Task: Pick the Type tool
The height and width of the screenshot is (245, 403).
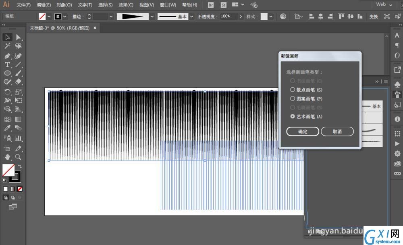Action: click(x=7, y=64)
